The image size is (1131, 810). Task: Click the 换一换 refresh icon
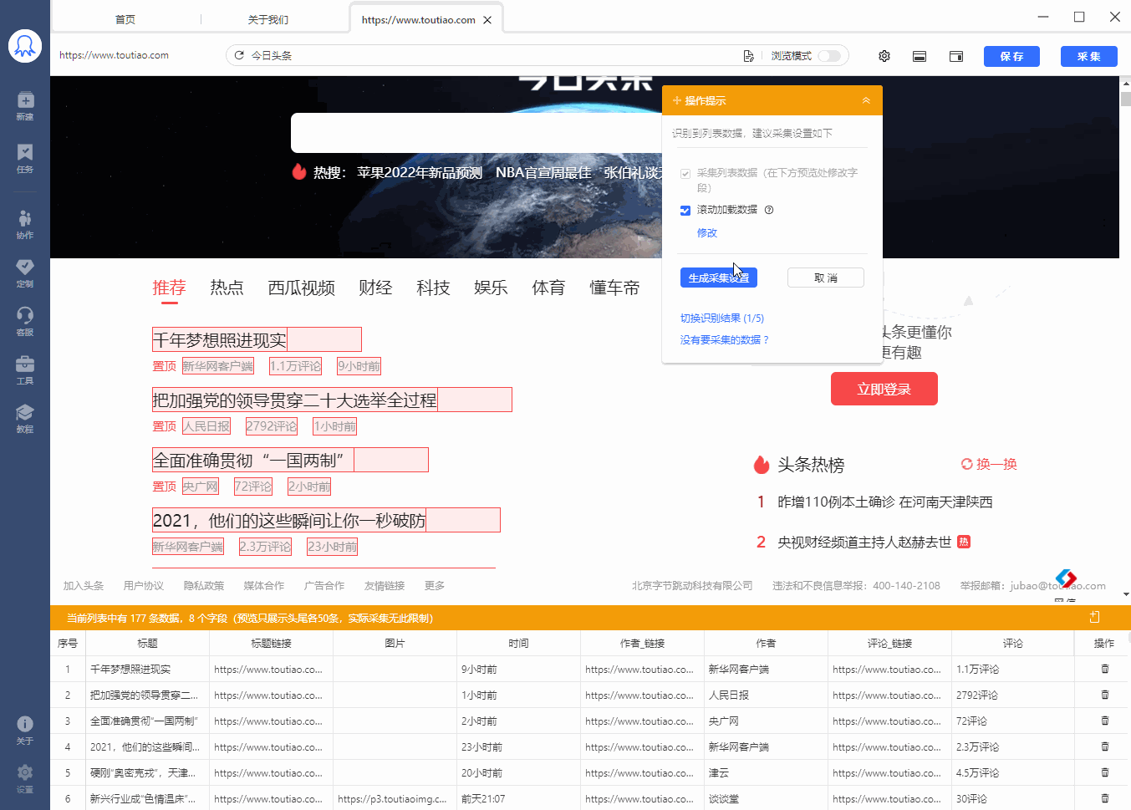point(967,464)
